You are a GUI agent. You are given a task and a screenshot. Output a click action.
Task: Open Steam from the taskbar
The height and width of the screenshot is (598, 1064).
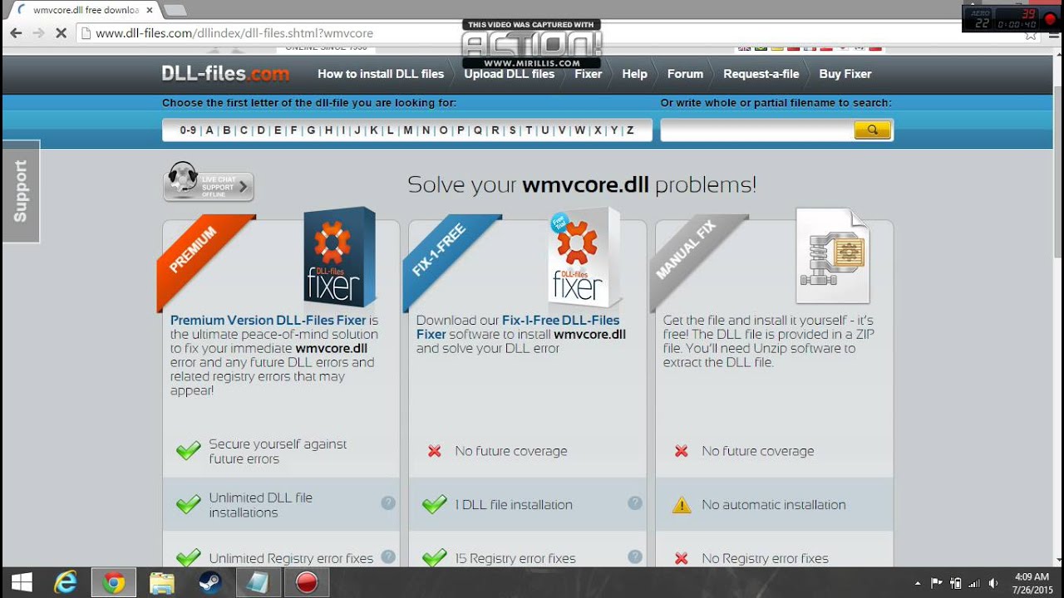point(210,583)
